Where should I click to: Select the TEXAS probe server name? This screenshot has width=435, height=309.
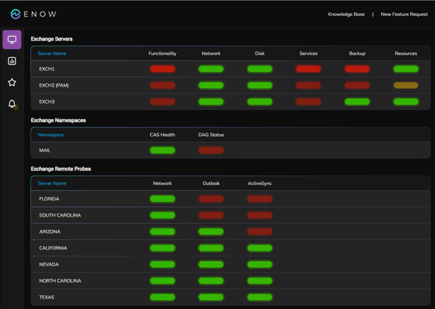(48, 297)
